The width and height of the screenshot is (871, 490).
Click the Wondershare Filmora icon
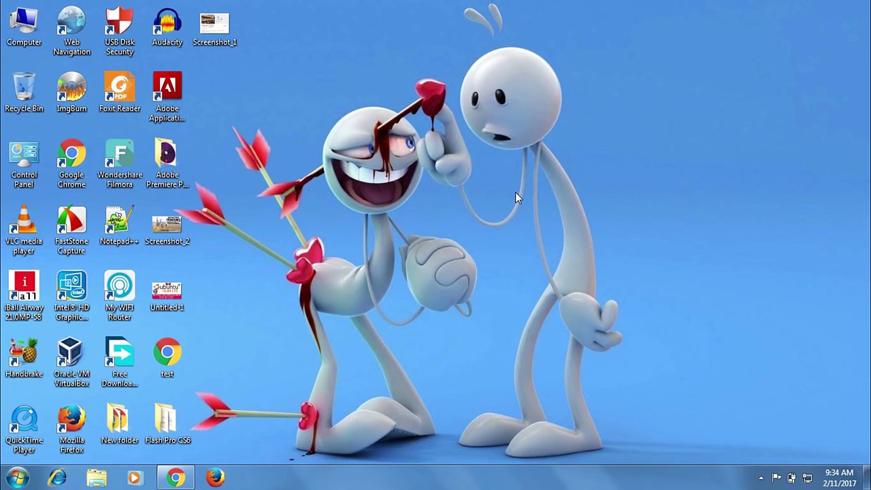click(x=119, y=164)
